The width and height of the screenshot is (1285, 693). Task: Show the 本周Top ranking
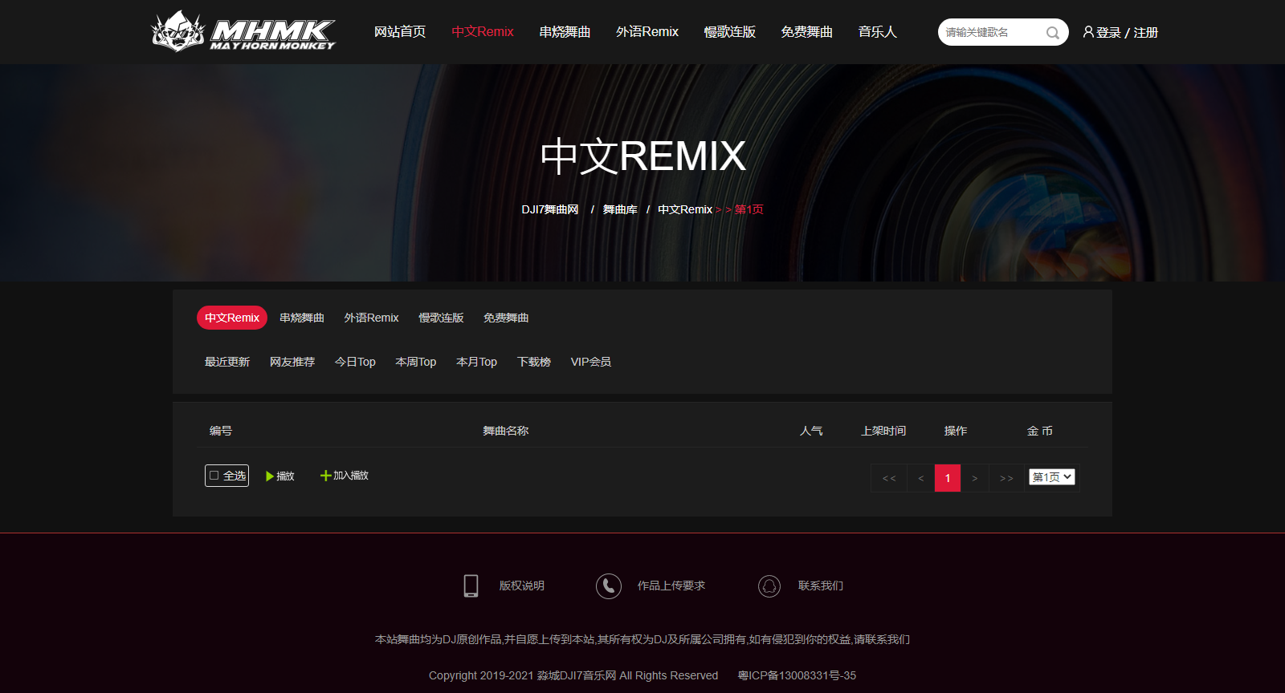tap(416, 362)
